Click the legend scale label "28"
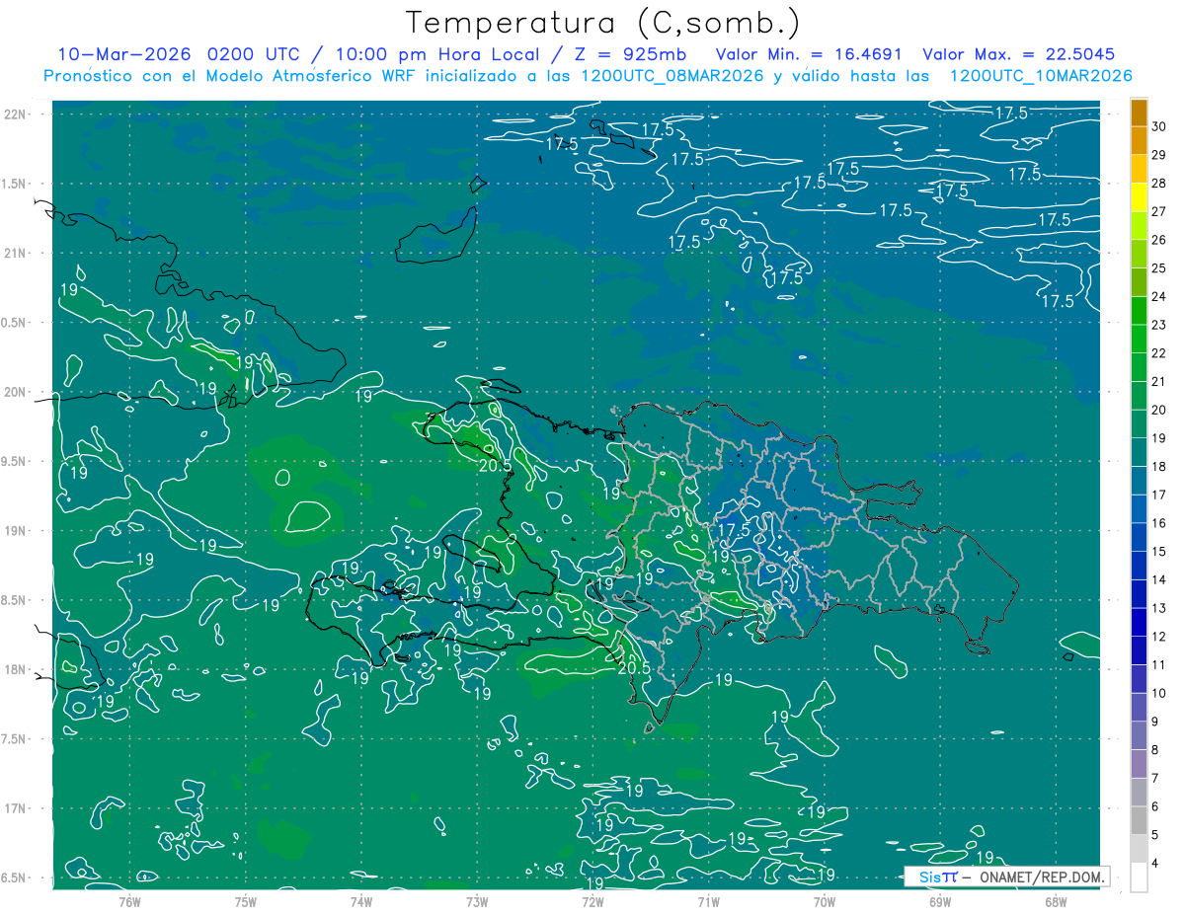Screen dimensions: 1185x915 (1159, 183)
